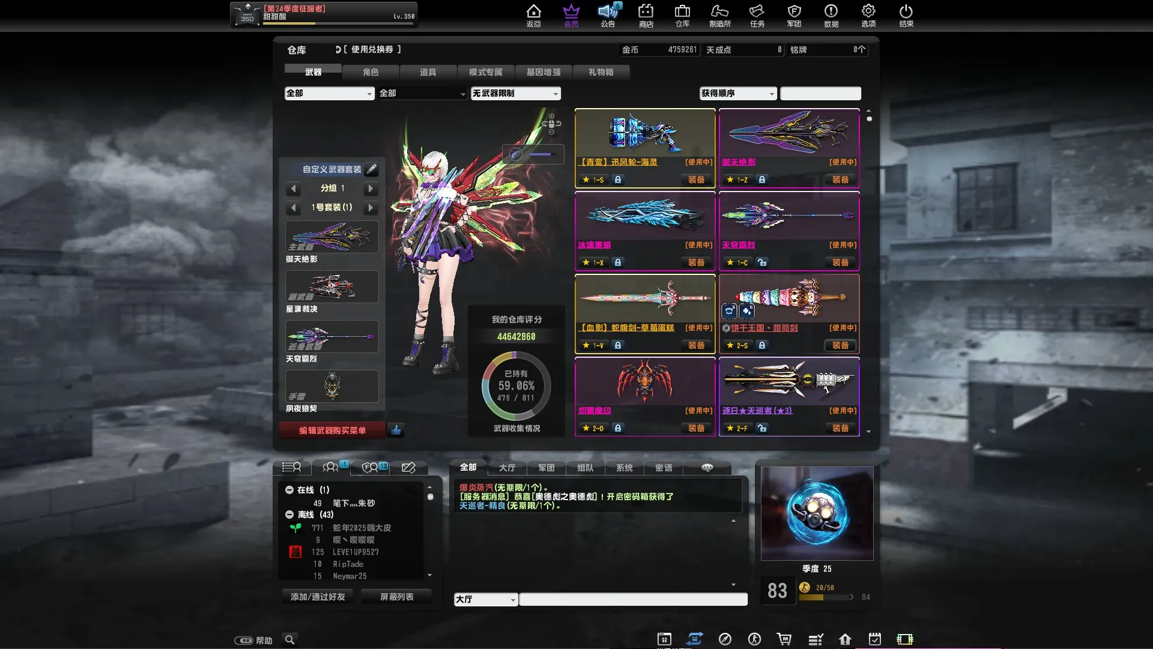The width and height of the screenshot is (1153, 649).
Task: Click the pencil icon beside 自定义武器套装
Action: 372,169
